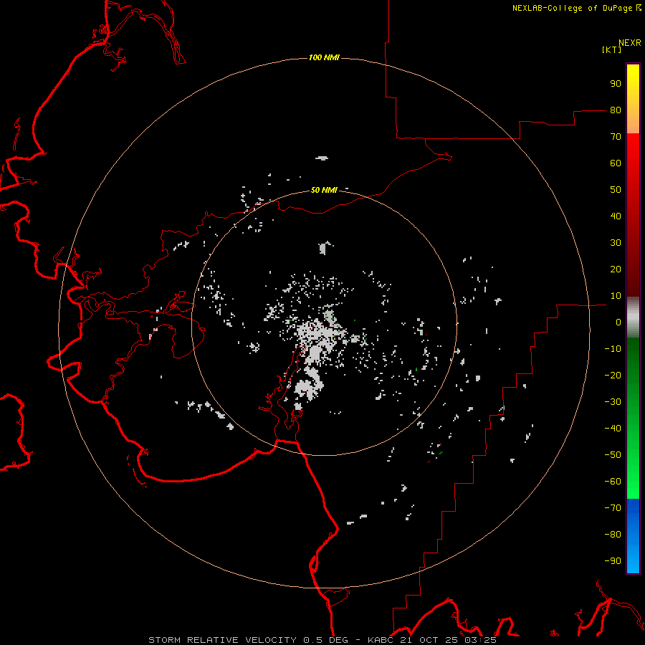645x645 pixels.
Task: Select the -10 knot scale label
Action: [613, 349]
